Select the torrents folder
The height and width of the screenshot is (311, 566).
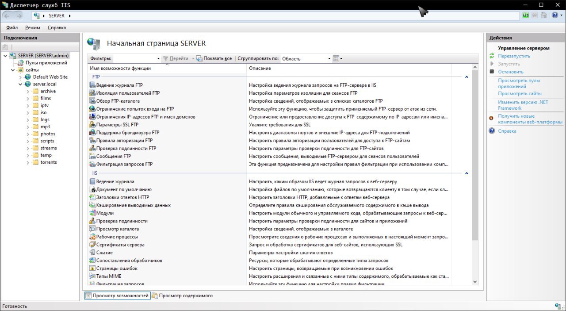point(49,162)
